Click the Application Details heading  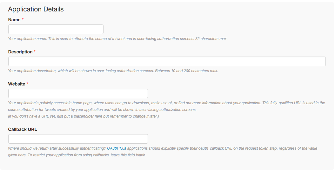tap(36, 9)
